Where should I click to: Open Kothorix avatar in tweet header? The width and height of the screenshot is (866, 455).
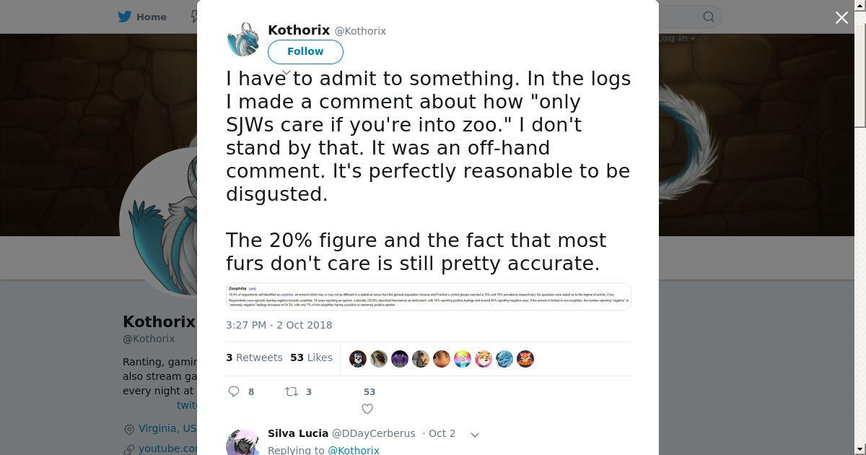tap(243, 39)
